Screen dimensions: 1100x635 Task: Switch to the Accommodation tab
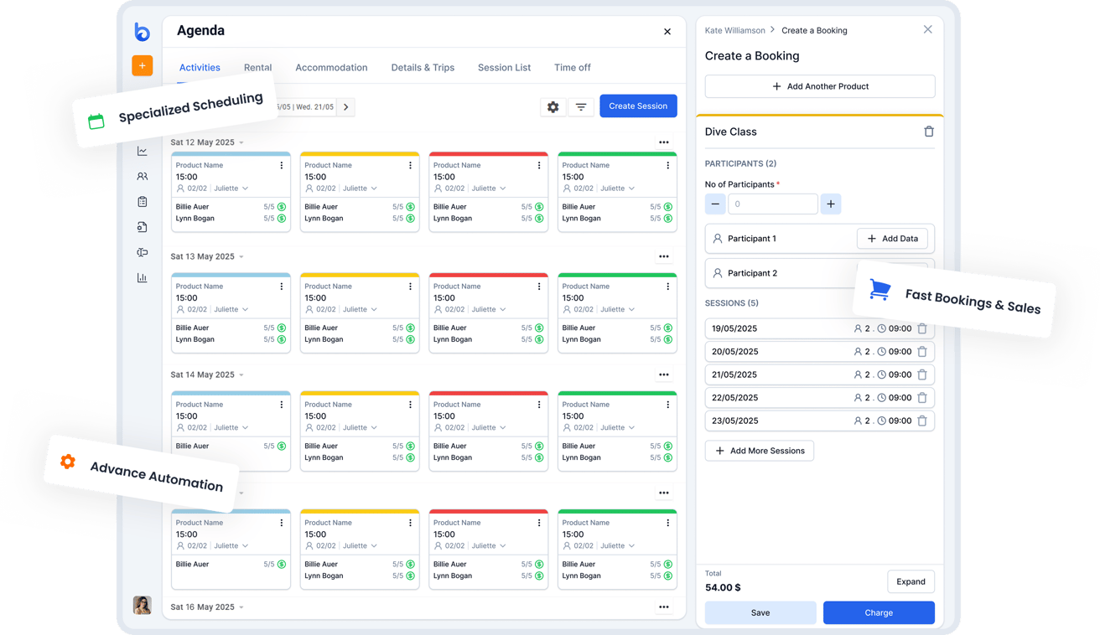[x=331, y=68]
